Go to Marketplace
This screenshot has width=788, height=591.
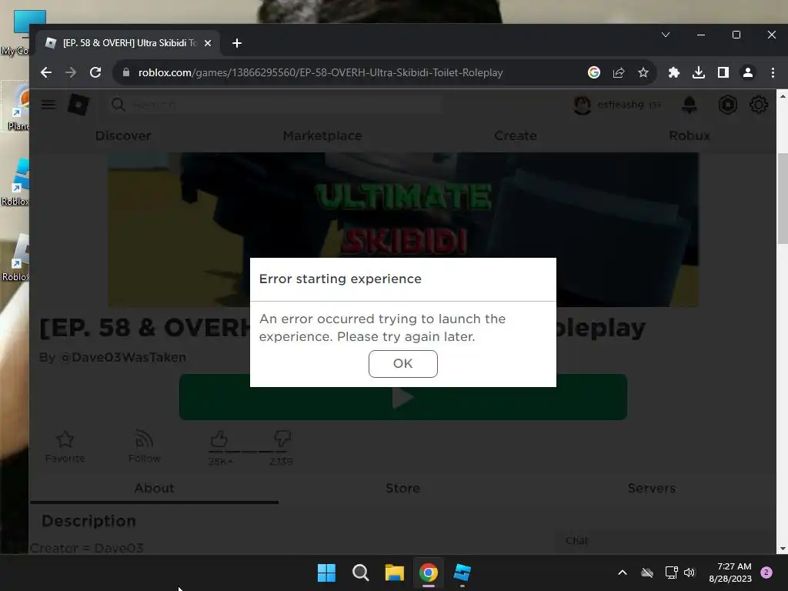coord(322,135)
